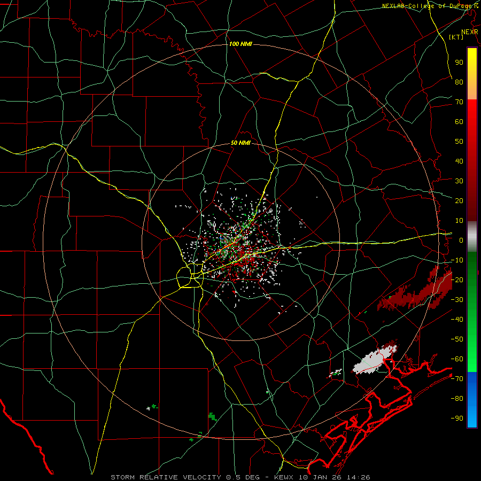Select the positive 30 value on velocity scale

click(x=459, y=181)
